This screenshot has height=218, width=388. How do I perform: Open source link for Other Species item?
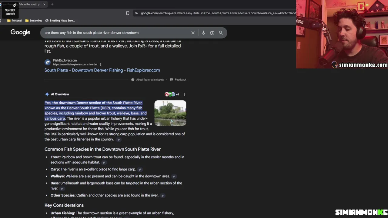coord(162,196)
